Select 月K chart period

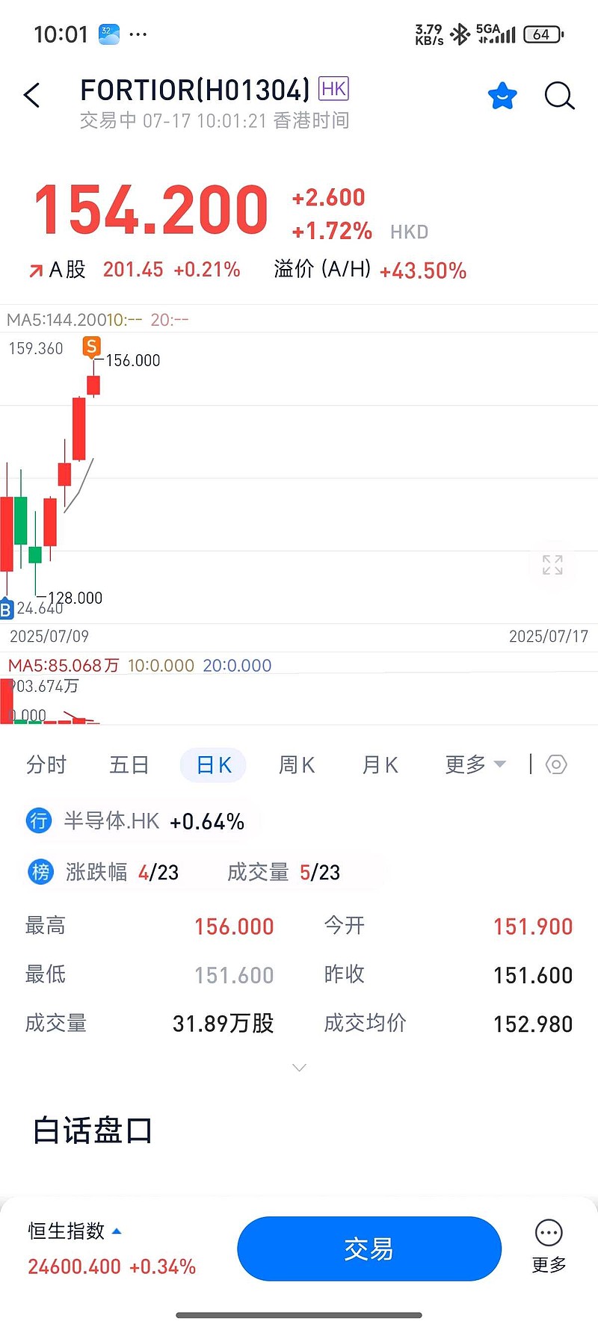click(380, 765)
